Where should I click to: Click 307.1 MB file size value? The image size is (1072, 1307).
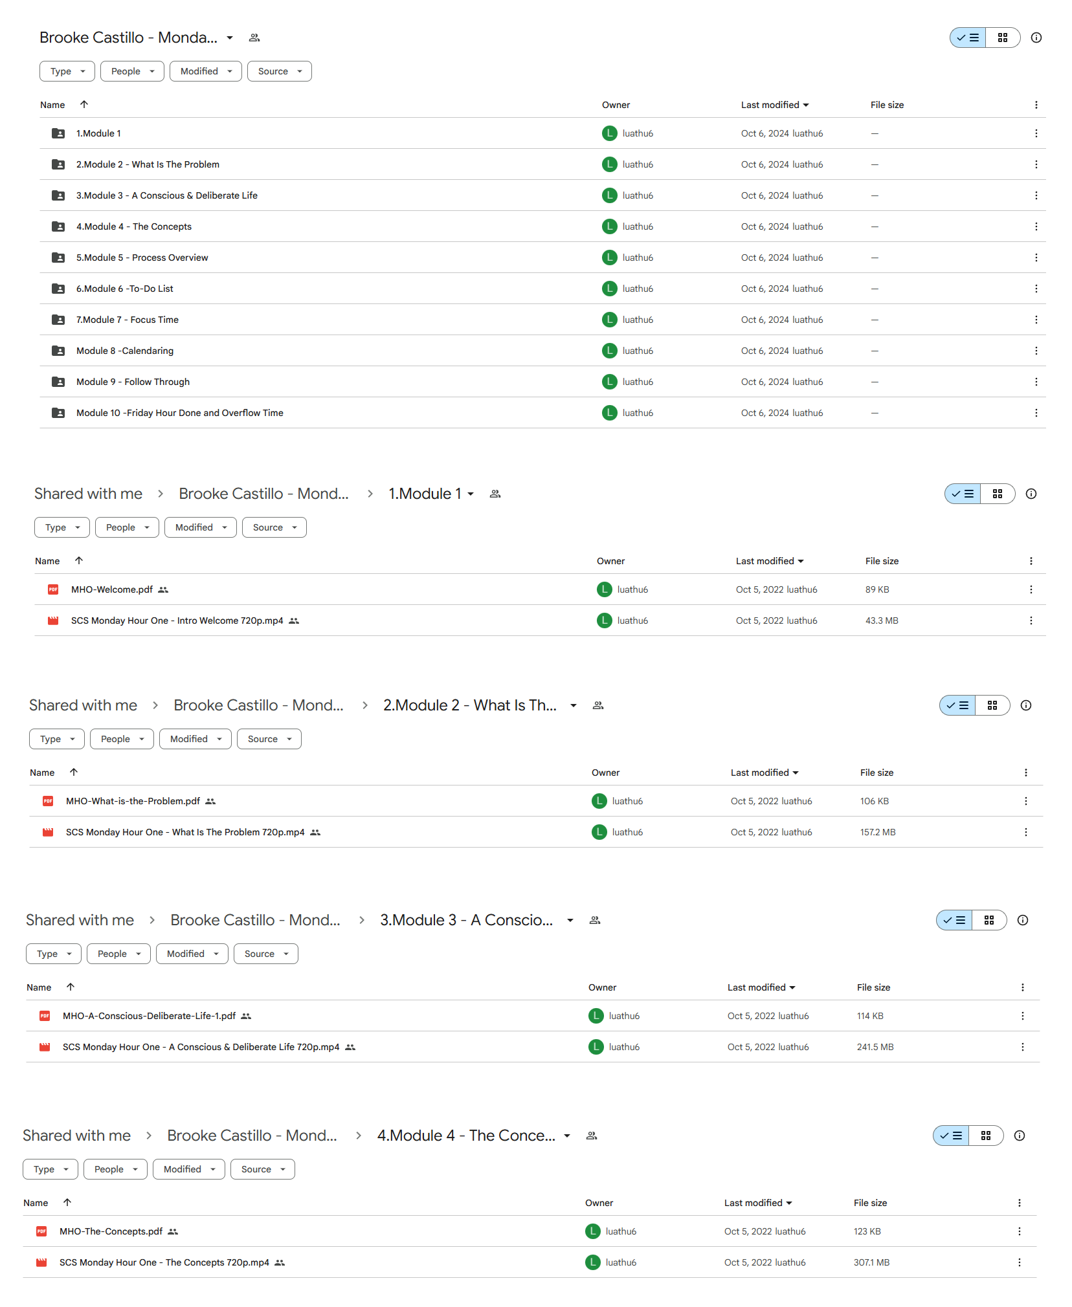point(871,1262)
